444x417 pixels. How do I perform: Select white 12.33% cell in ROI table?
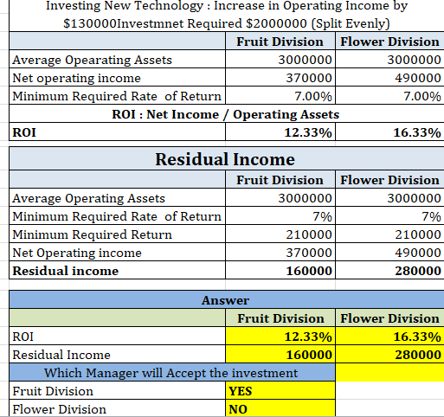(x=280, y=132)
